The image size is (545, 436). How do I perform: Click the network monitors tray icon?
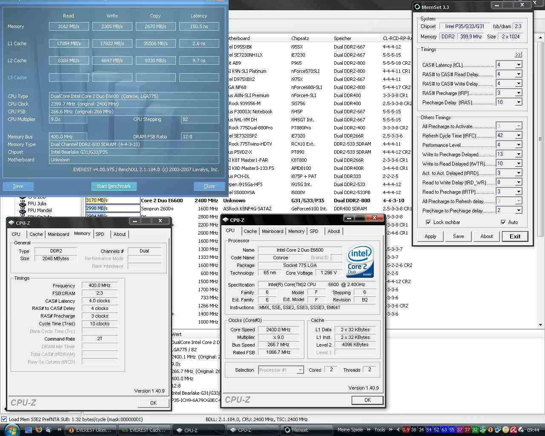498,430
